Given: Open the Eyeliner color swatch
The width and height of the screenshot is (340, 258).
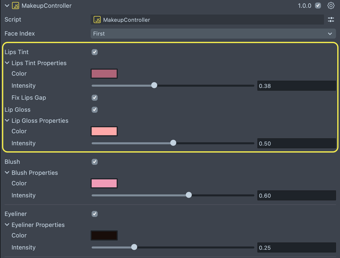Looking at the screenshot, I should (x=104, y=235).
